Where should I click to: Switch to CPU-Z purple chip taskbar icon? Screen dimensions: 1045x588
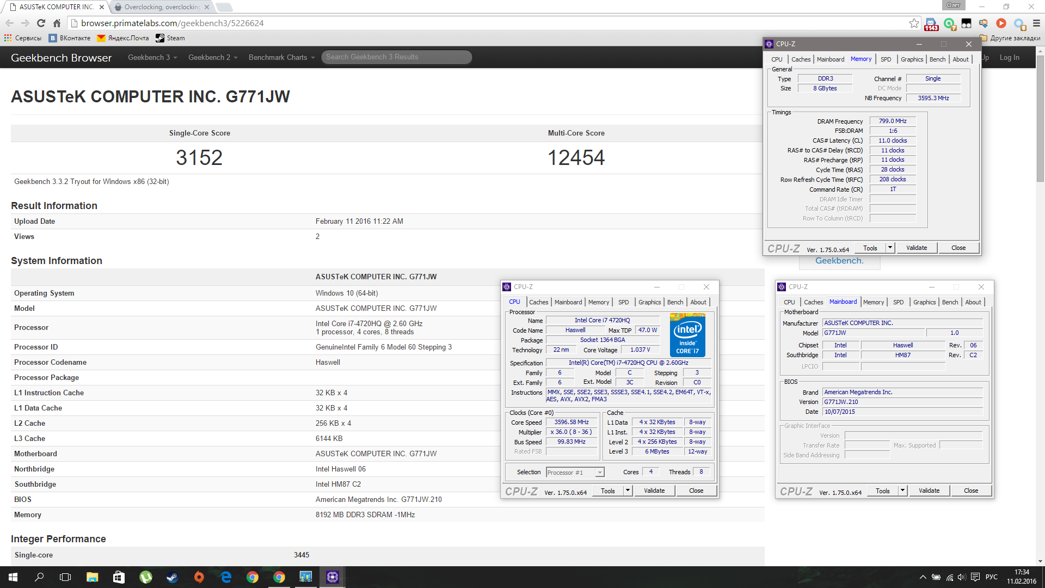click(x=333, y=577)
